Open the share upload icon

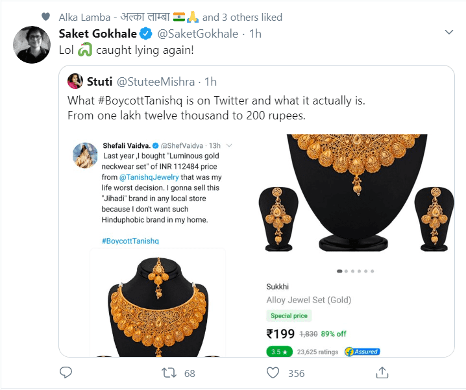tap(382, 372)
